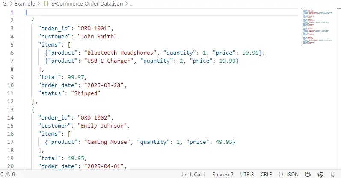Click the JSON braces file icon in breadcrumb
The width and height of the screenshot is (341, 178).
click(46, 4)
